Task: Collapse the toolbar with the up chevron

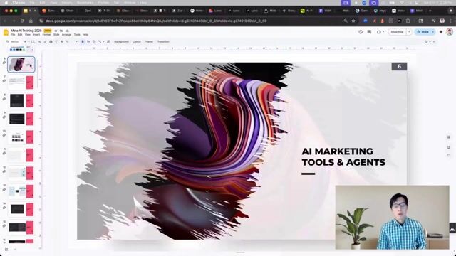Action: 434,42
